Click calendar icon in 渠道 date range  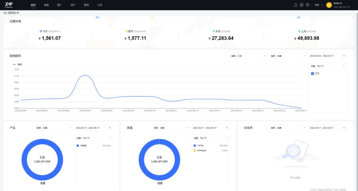point(227,128)
